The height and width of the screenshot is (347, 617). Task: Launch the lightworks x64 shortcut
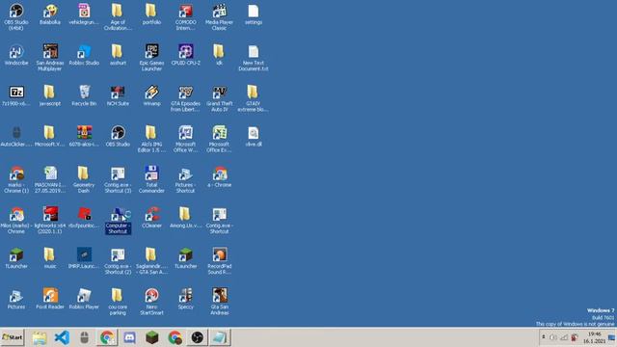(x=50, y=221)
